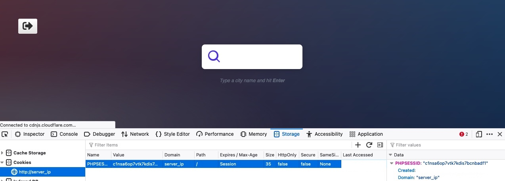Click the Filter Items input field
Screen dimensions: 505x181
[x=218, y=145]
